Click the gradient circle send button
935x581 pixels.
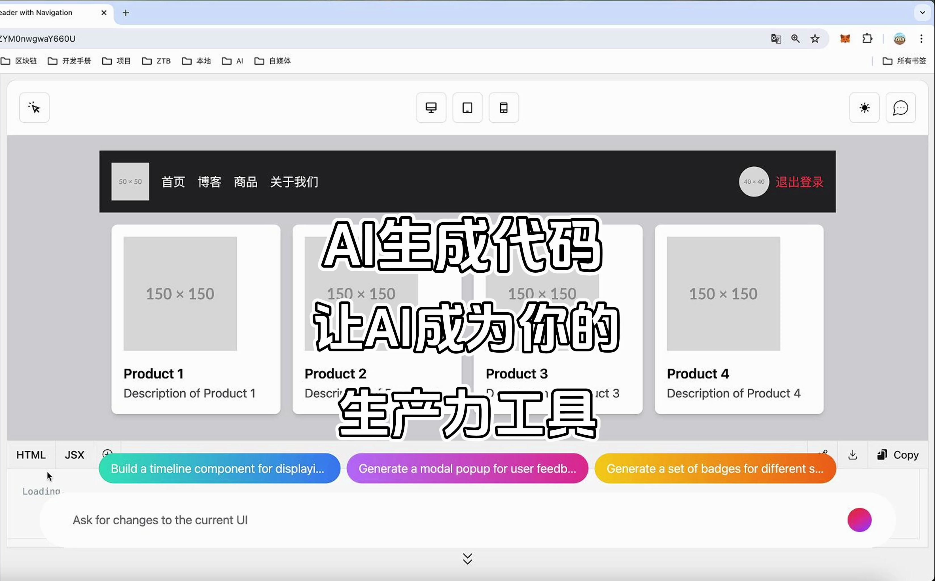(x=859, y=519)
